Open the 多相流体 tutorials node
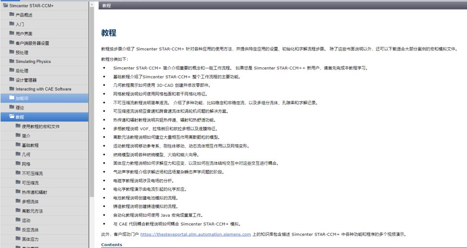467x248 pixels. (30, 201)
